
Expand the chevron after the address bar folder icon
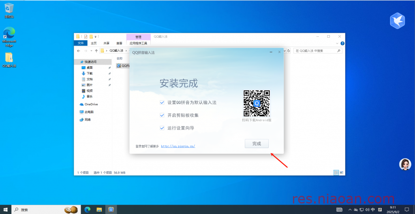click(107, 51)
